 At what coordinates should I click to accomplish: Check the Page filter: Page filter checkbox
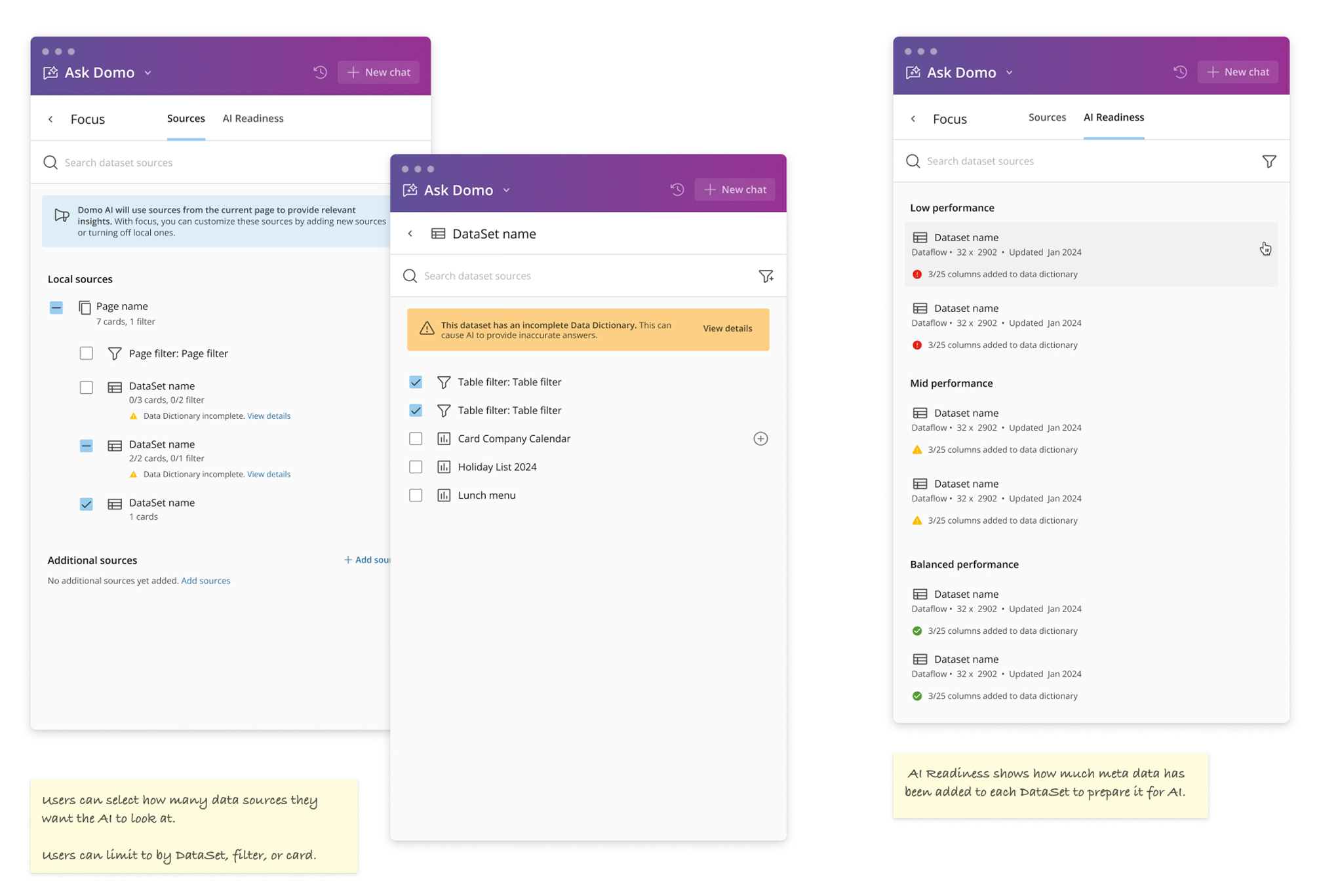pyautogui.click(x=86, y=353)
